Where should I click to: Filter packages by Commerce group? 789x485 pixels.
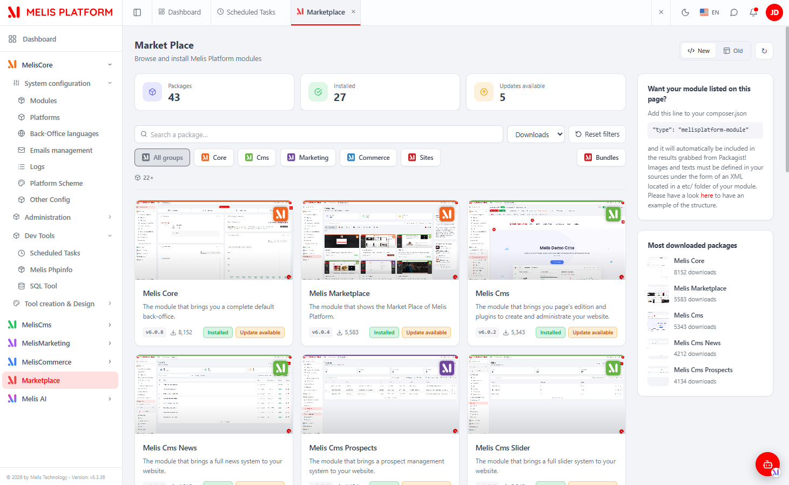(x=368, y=158)
